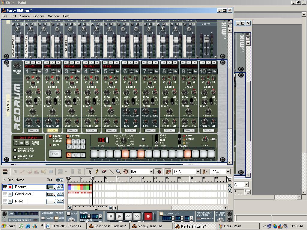Select the Eraser tool

point(104,172)
